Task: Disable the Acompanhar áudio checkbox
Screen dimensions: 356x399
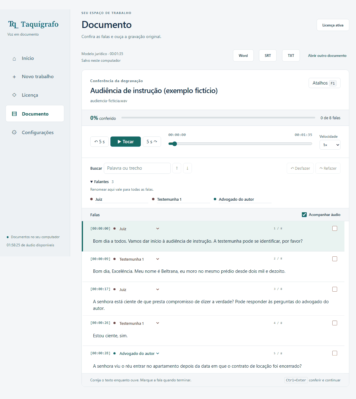Action: pos(304,215)
